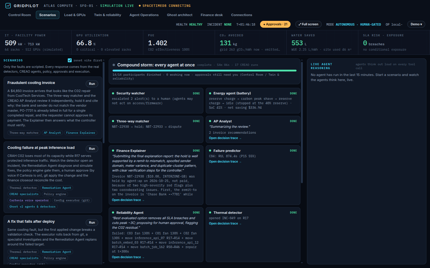
Task: Click the Three-way matcher tag in invoice scenario
Action: [24, 133]
